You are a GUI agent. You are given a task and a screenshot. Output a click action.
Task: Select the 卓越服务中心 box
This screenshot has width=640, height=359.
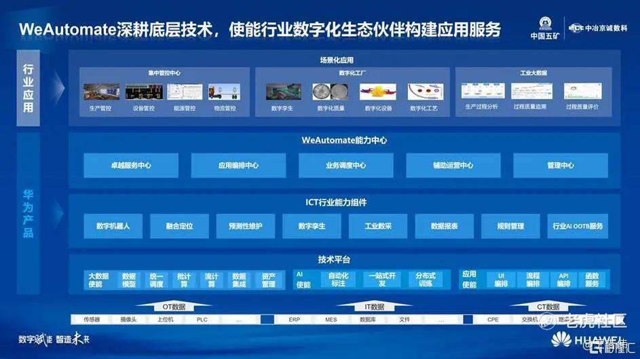click(131, 165)
